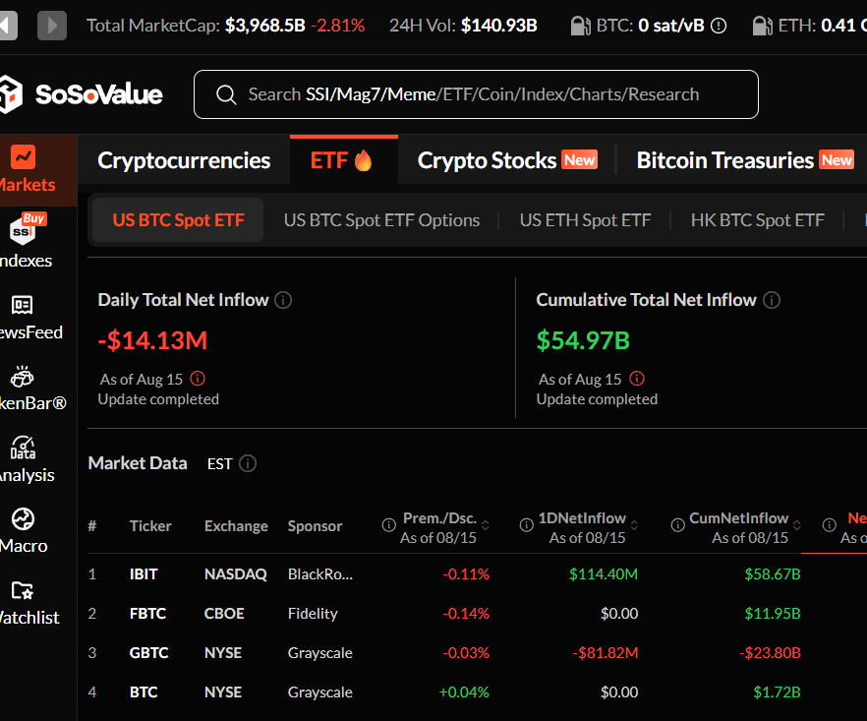
Task: Click the red alert icon beside cumulative As of Aug 15
Action: pos(637,379)
